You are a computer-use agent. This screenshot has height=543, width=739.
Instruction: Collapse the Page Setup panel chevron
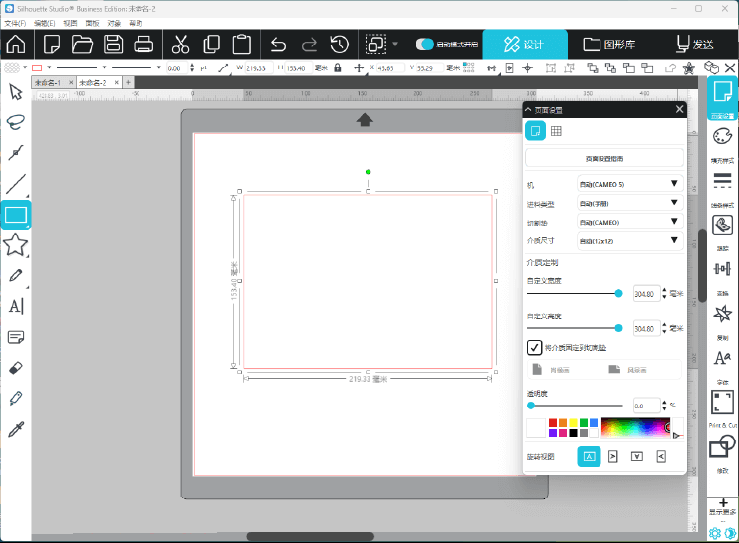tap(529, 110)
